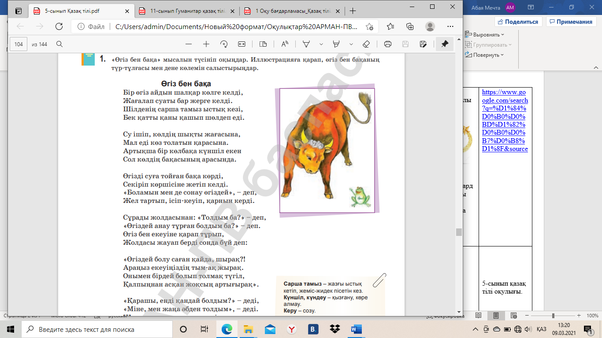View site information next to Файл
Viewport: 602px width, 338px height.
coord(91,26)
